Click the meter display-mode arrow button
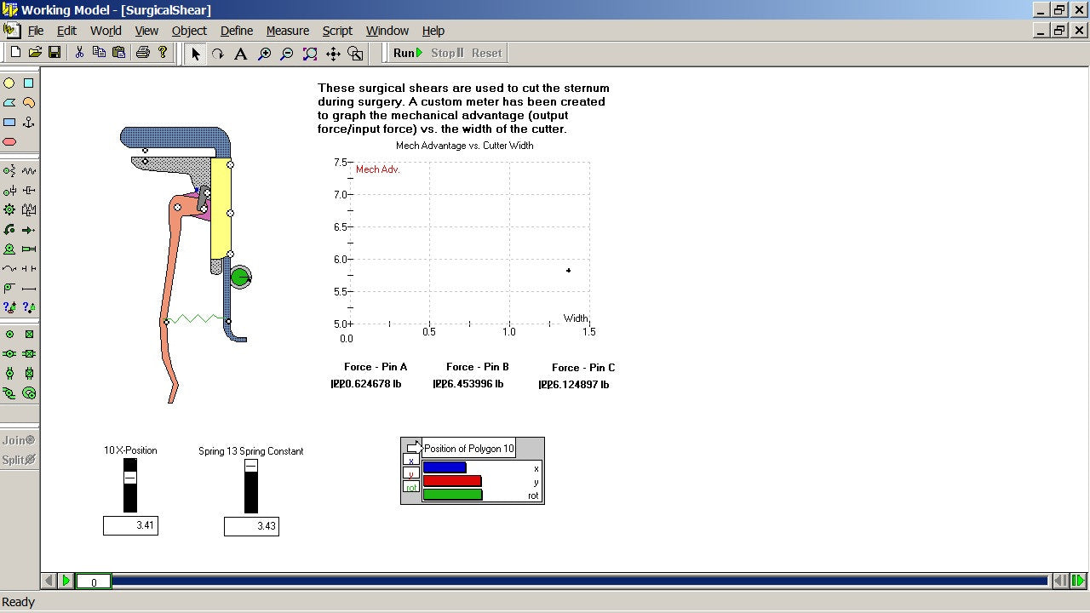1090x613 pixels. point(413,447)
